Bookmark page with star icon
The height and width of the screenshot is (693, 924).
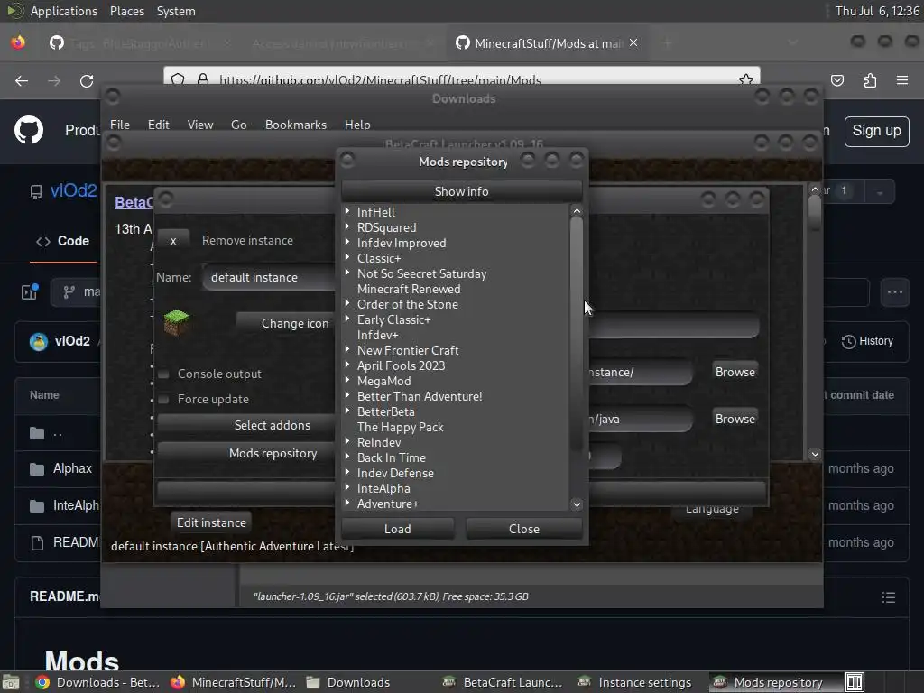(746, 79)
